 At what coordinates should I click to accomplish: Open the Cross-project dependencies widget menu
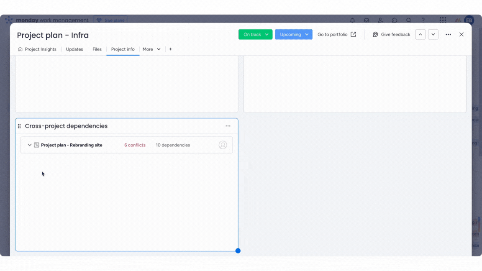[228, 126]
